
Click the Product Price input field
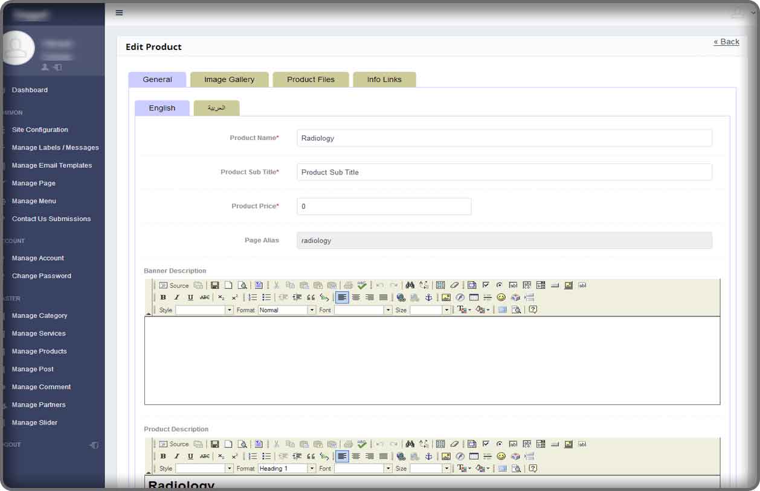pyautogui.click(x=384, y=206)
